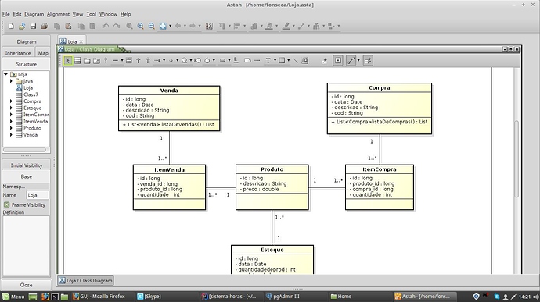Click the New file icon in toolbar
The image size is (540, 302).
[11, 26]
